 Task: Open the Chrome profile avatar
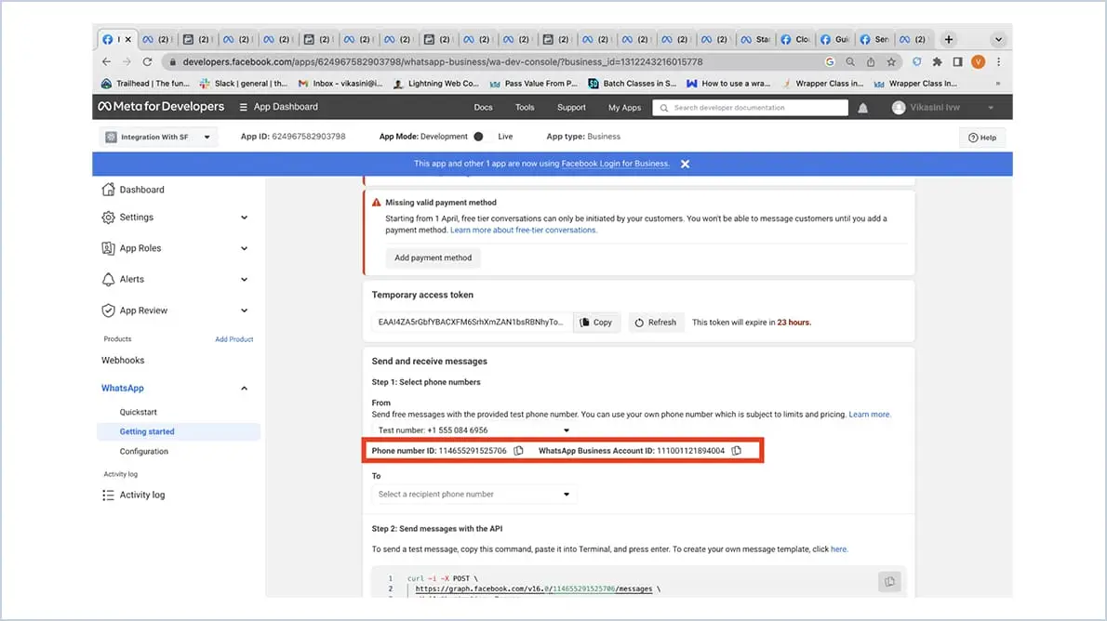[978, 62]
